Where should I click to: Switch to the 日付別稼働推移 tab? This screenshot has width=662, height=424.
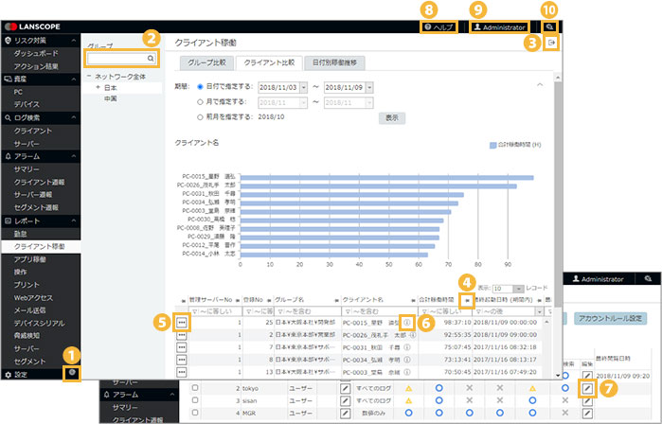click(335, 62)
